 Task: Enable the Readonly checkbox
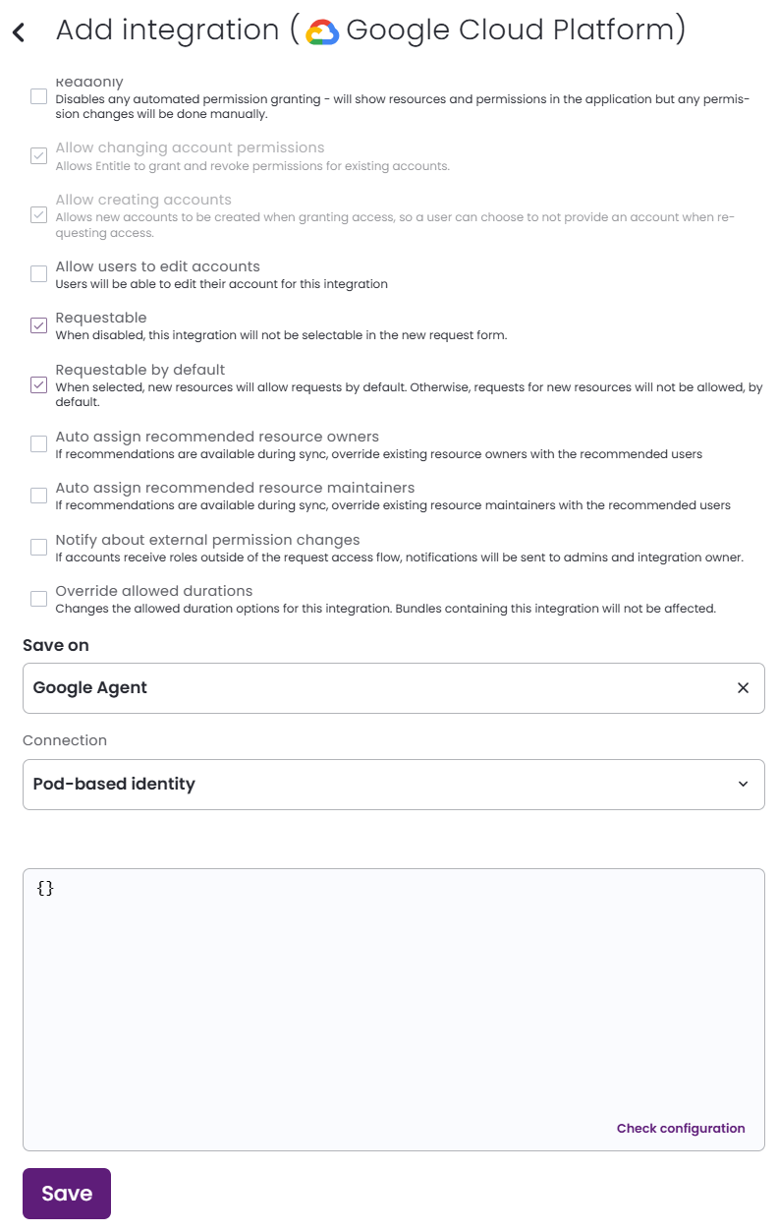click(38, 96)
